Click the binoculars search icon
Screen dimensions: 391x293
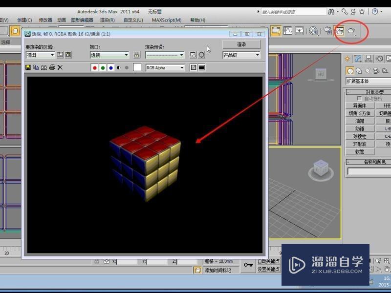click(331, 11)
